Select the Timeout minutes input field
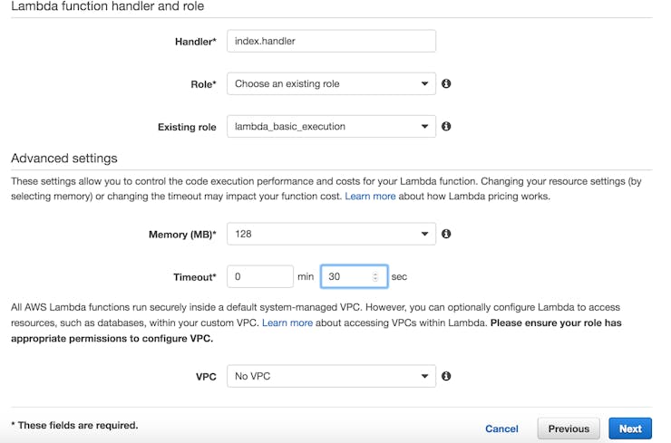The width and height of the screenshot is (671, 443). (x=260, y=276)
